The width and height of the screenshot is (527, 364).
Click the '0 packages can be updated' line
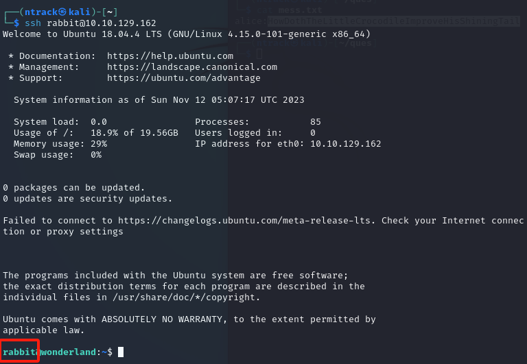pos(74,188)
